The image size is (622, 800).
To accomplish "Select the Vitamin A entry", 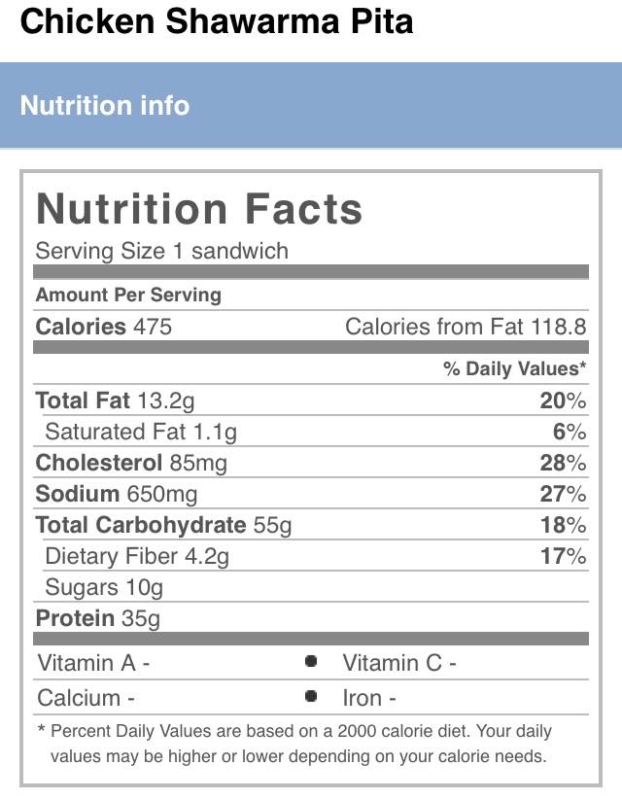I will click(x=93, y=663).
